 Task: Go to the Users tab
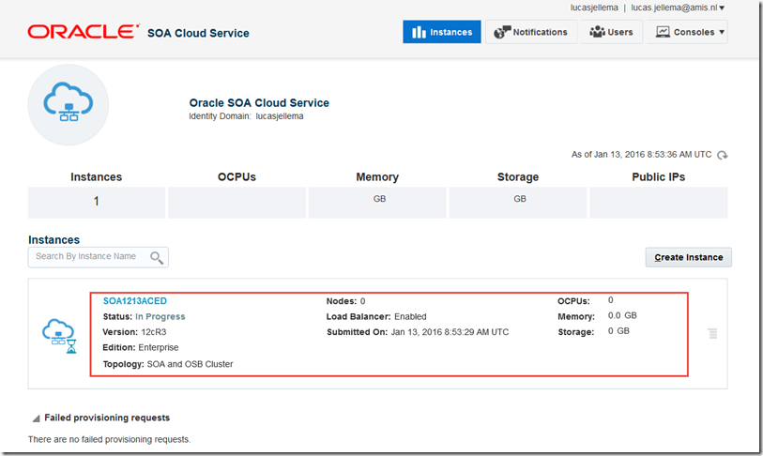click(x=611, y=32)
